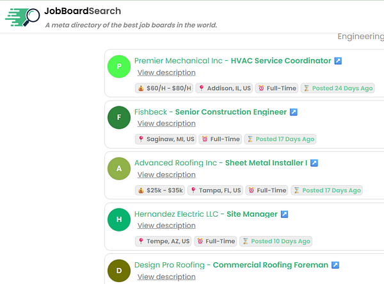Click alarm clock icon on Fishbeck listing
The width and height of the screenshot is (384, 284).
click(205, 139)
